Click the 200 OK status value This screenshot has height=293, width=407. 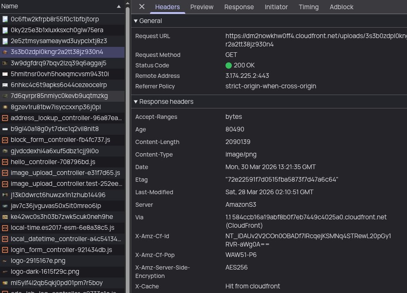click(x=244, y=65)
